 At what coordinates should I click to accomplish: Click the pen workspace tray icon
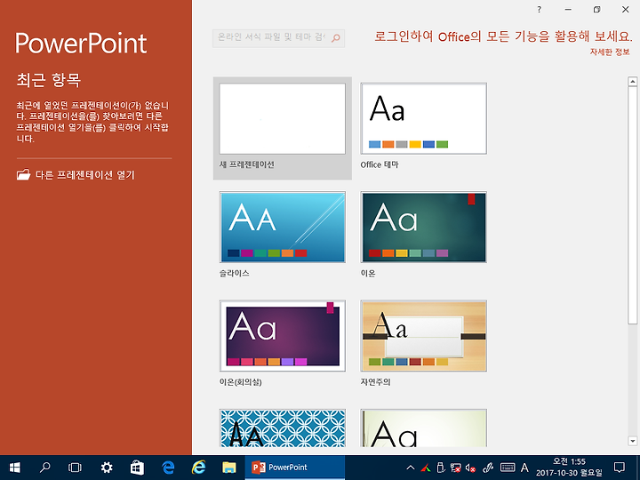pos(488,468)
